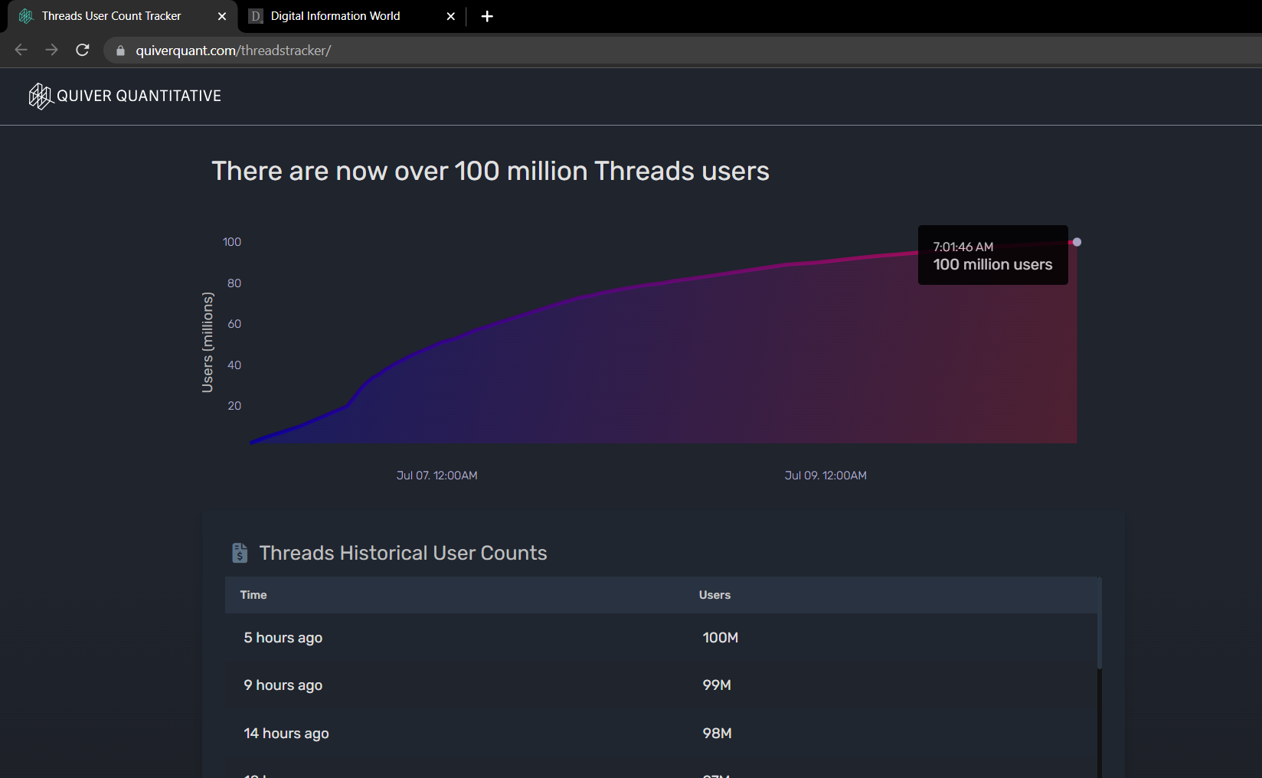Click the 20 y-axis label
The image size is (1262, 778).
click(x=234, y=406)
